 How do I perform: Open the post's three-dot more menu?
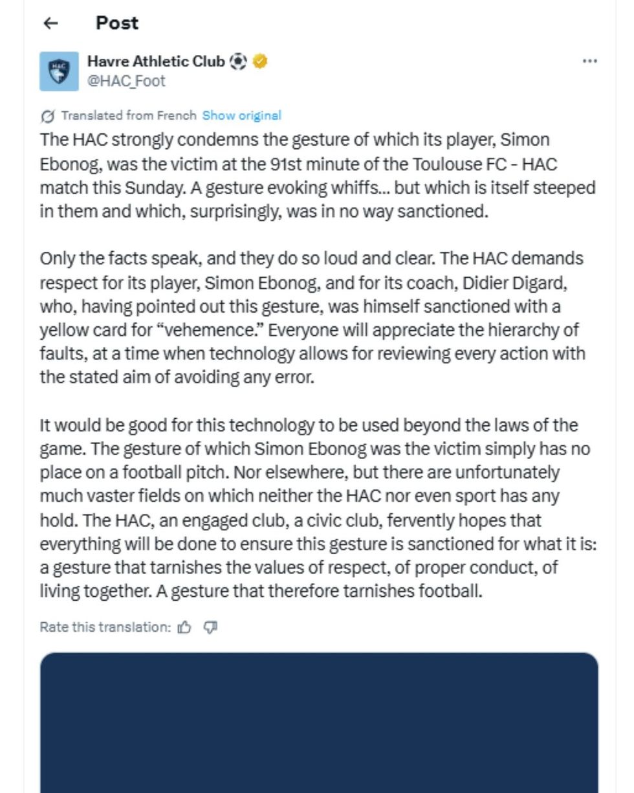[x=589, y=61]
